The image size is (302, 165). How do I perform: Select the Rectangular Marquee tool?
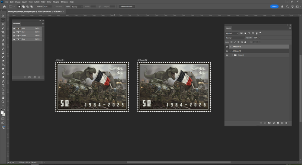coord(3,20)
